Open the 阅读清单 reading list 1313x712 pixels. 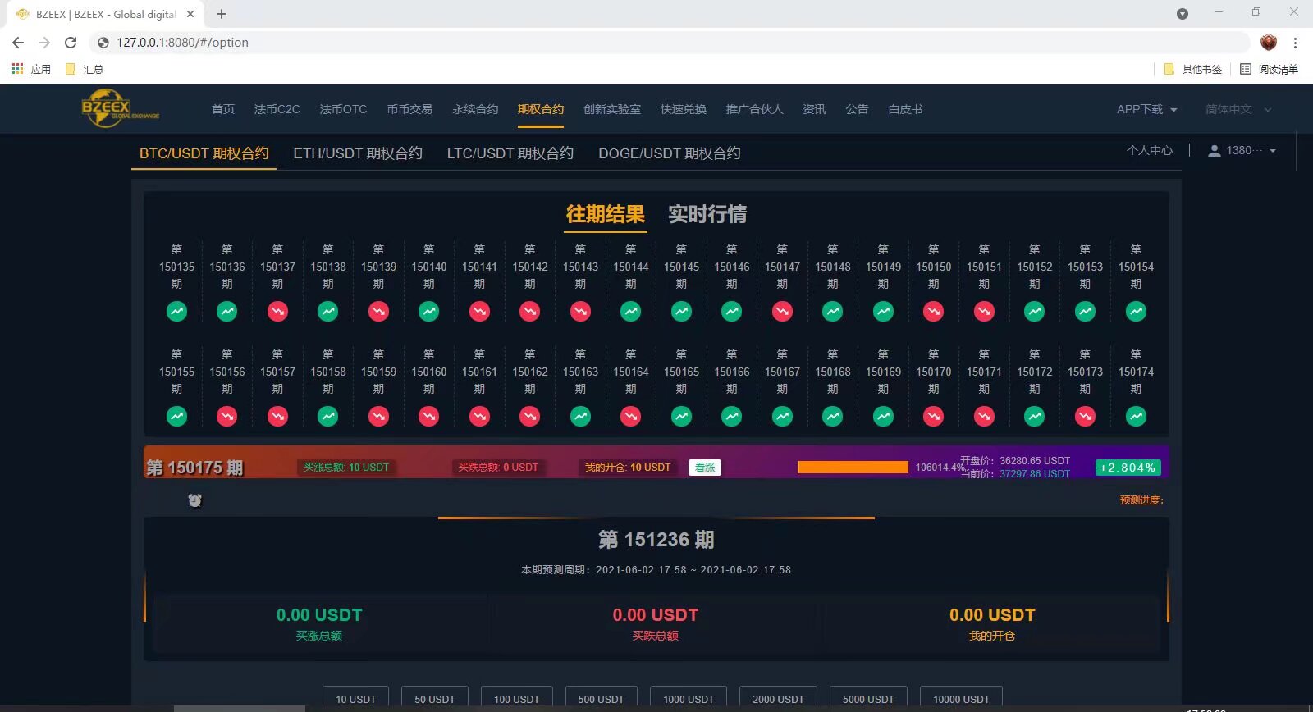pyautogui.click(x=1269, y=69)
